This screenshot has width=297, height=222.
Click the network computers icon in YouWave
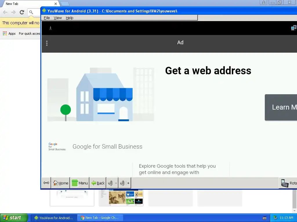coord(294,28)
